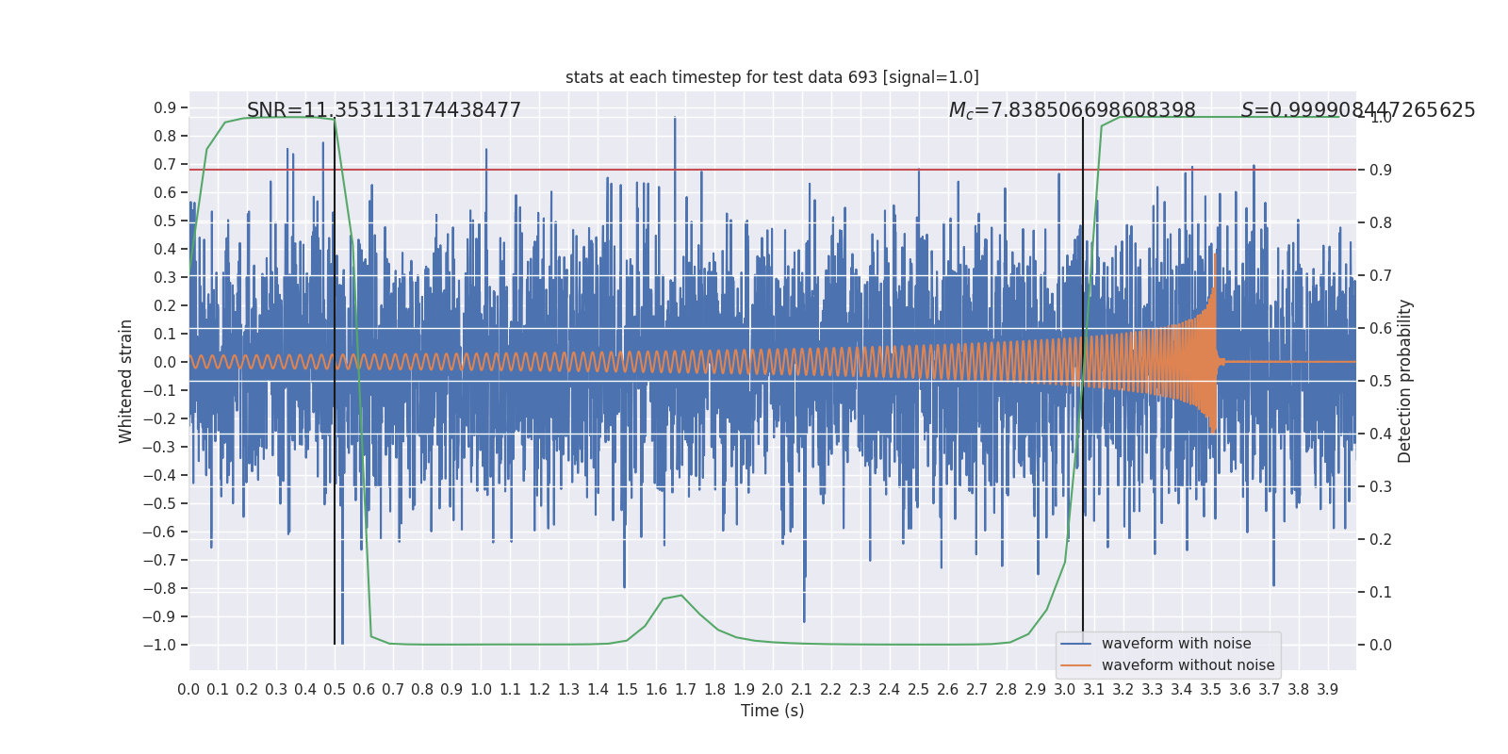Click the 'Whitened strain' y-axis label
1508x754 pixels.
pyautogui.click(x=126, y=381)
